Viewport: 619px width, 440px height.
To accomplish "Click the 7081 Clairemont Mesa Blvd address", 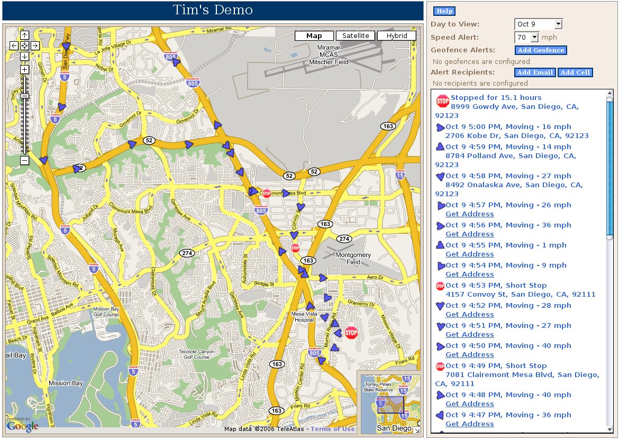I will pyautogui.click(x=517, y=379).
